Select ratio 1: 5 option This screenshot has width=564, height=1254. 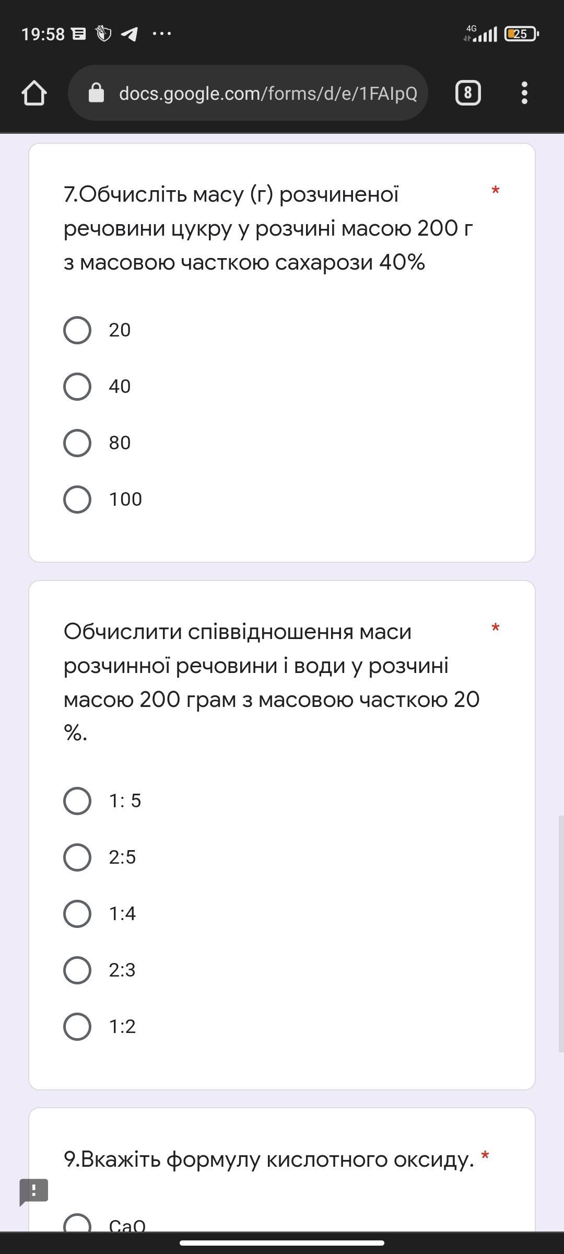[x=77, y=801]
